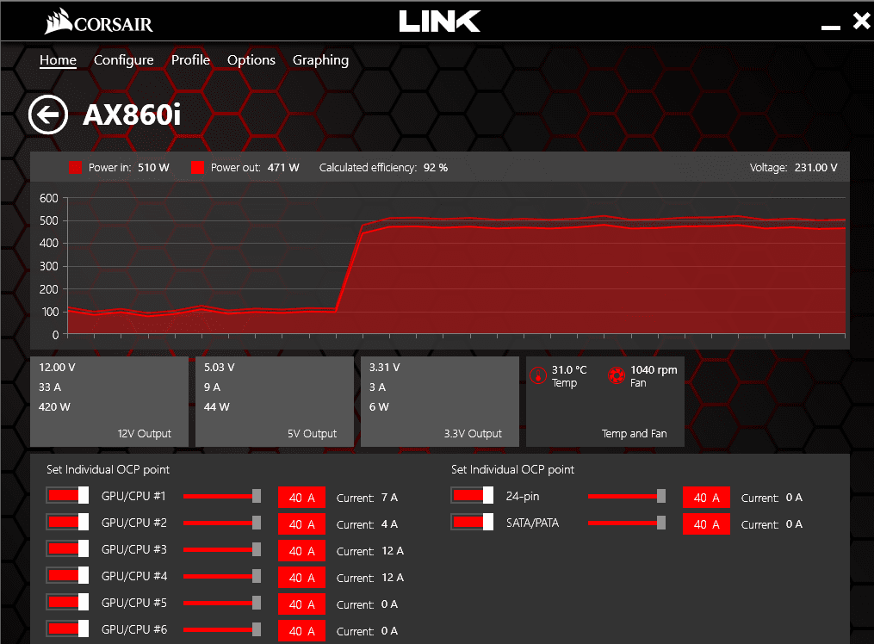Image resolution: width=874 pixels, height=644 pixels.
Task: Click the GPU/CPU #6 label
Action: [x=133, y=629]
